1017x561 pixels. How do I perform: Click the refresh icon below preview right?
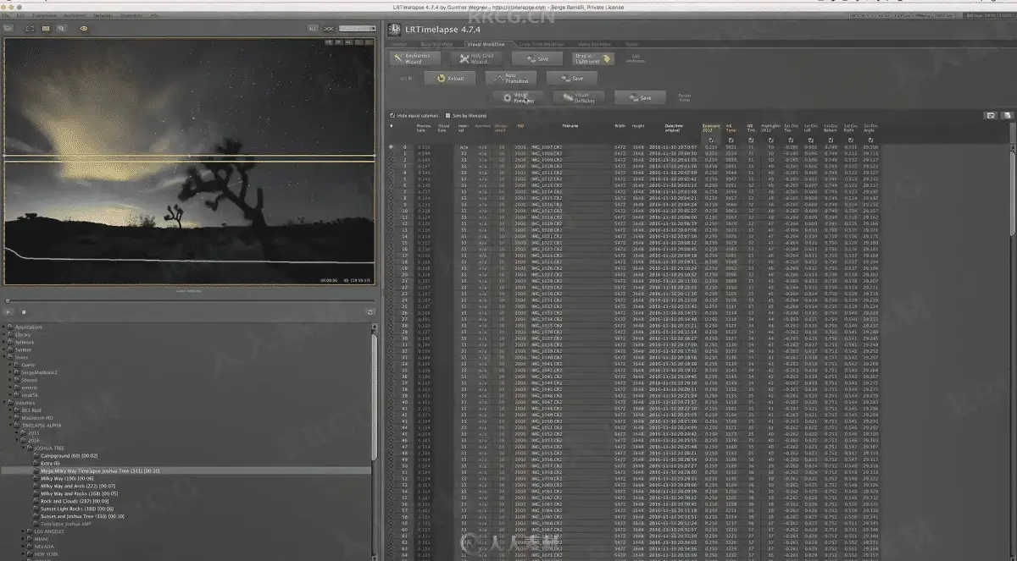(370, 312)
